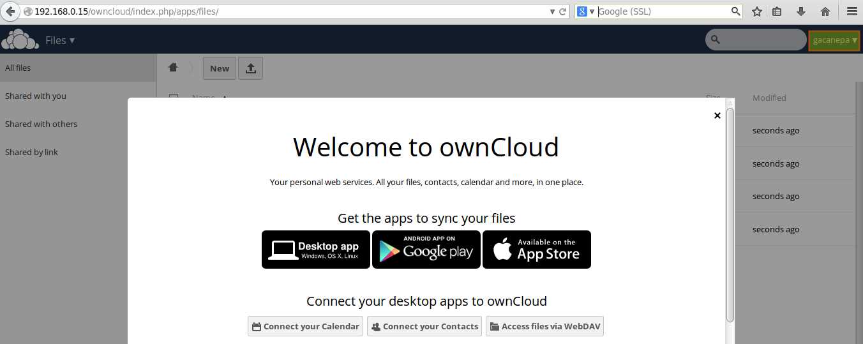Open the downloads arrow icon
This screenshot has width=863, height=344.
point(801,11)
